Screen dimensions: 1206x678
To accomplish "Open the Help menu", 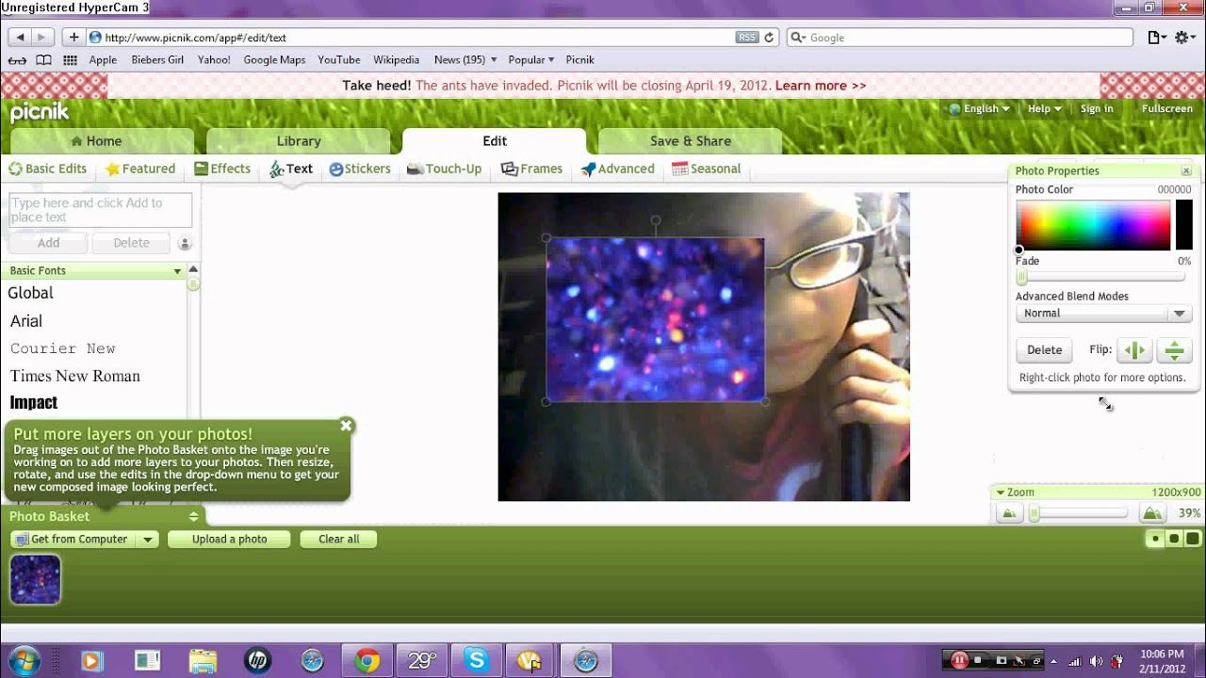I will (1044, 108).
